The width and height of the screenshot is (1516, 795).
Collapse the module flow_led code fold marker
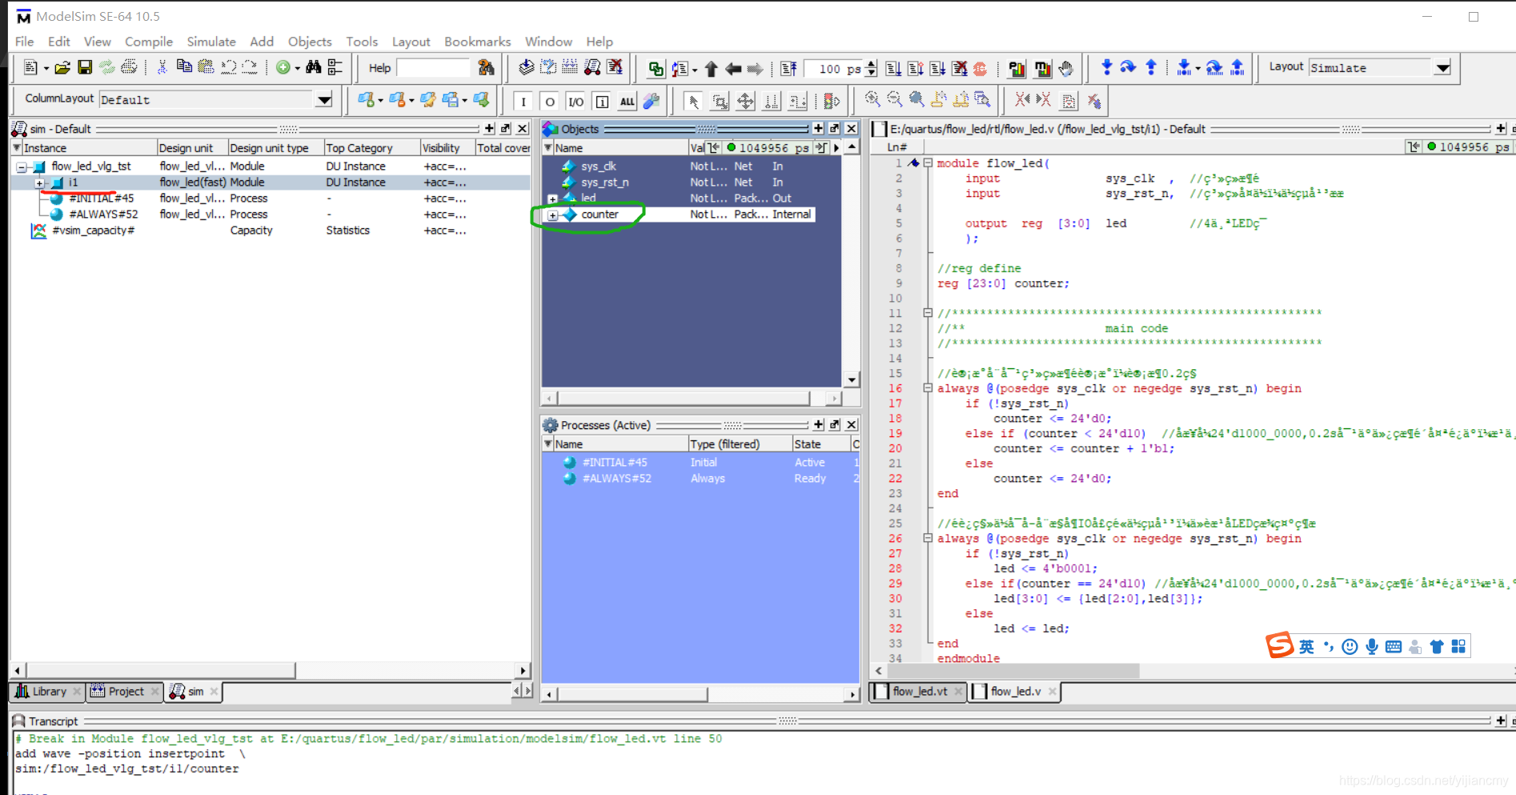[x=928, y=163]
